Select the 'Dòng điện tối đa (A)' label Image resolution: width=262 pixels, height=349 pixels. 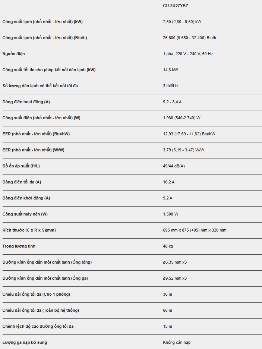tap(22, 182)
